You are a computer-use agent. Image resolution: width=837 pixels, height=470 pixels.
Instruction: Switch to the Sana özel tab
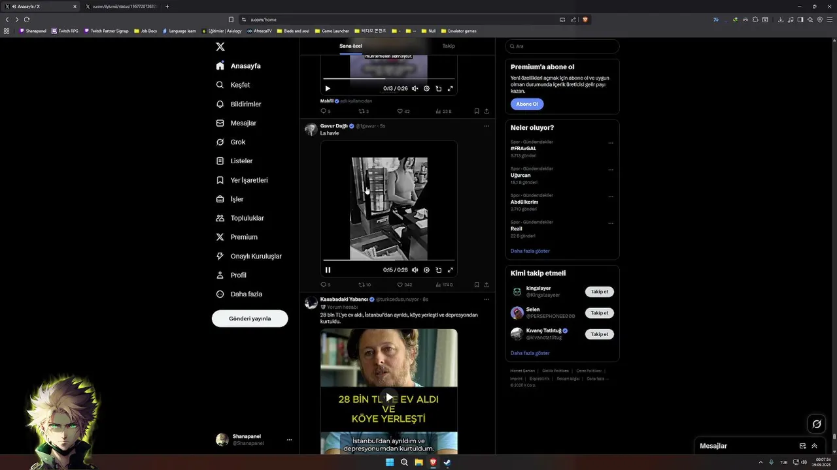coord(350,46)
